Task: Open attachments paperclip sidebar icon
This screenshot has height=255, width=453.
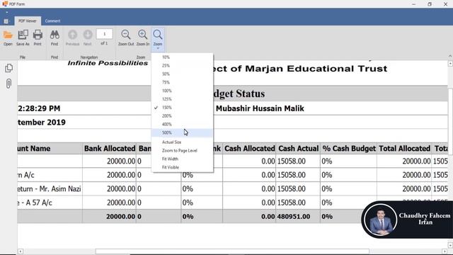Action: 8,84
